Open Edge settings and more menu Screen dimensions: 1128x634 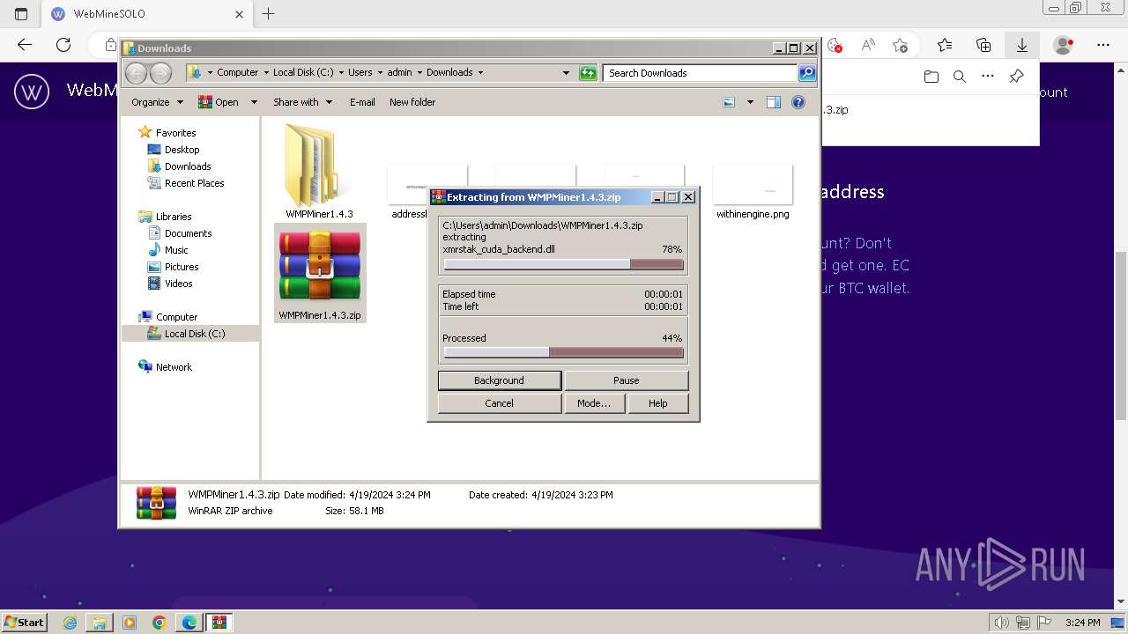(1103, 45)
